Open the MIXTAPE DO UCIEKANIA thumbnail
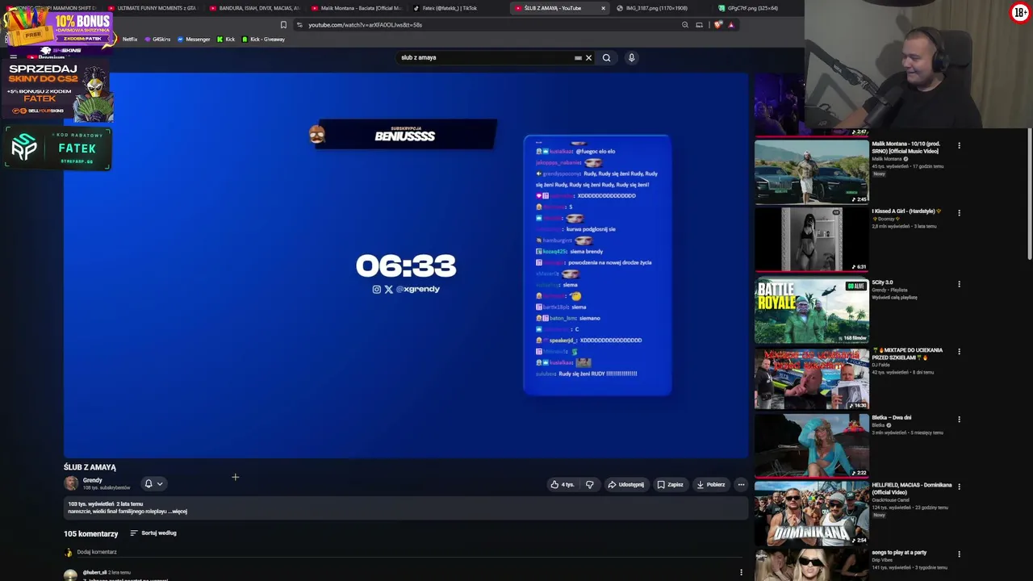Viewport: 1033px width, 581px height. point(811,378)
